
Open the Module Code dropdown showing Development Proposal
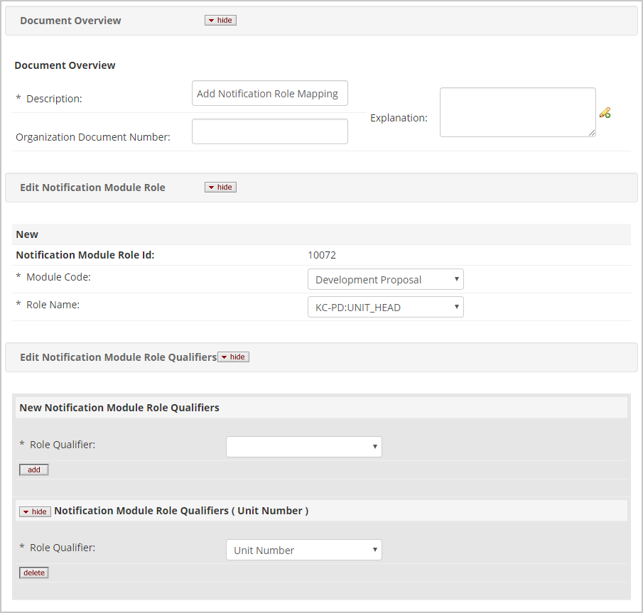click(x=386, y=279)
